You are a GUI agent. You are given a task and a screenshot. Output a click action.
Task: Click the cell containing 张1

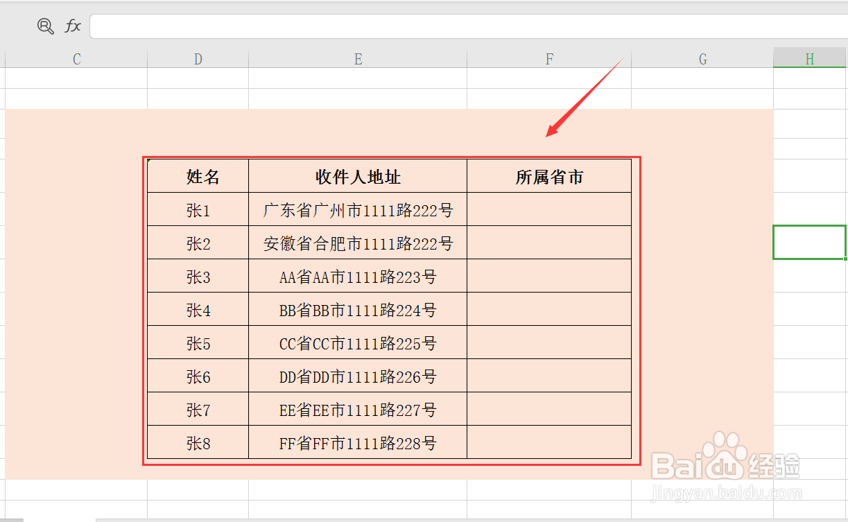198,209
